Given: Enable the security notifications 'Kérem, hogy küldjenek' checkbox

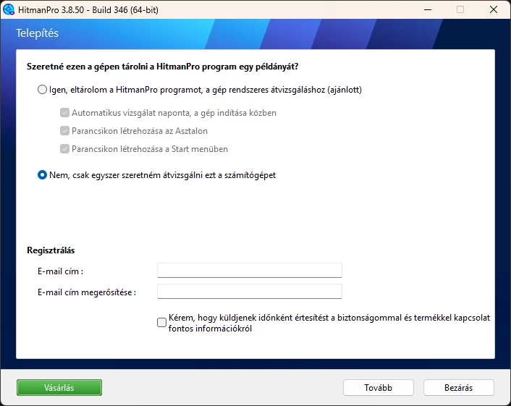Looking at the screenshot, I should 161,323.
